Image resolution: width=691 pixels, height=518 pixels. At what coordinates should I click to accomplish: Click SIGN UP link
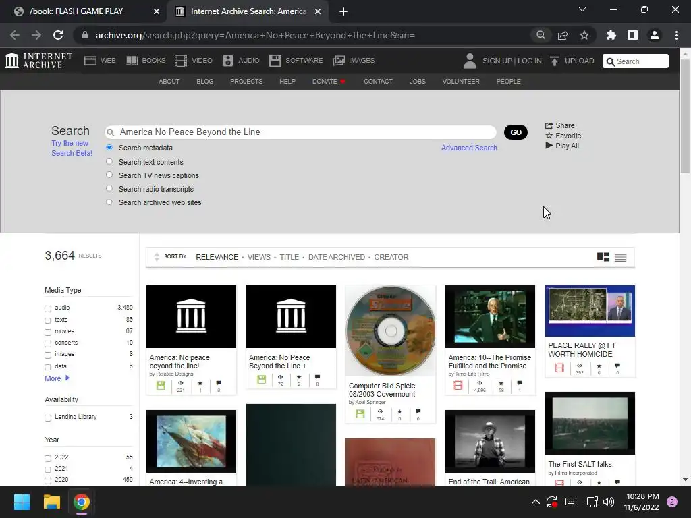497,61
